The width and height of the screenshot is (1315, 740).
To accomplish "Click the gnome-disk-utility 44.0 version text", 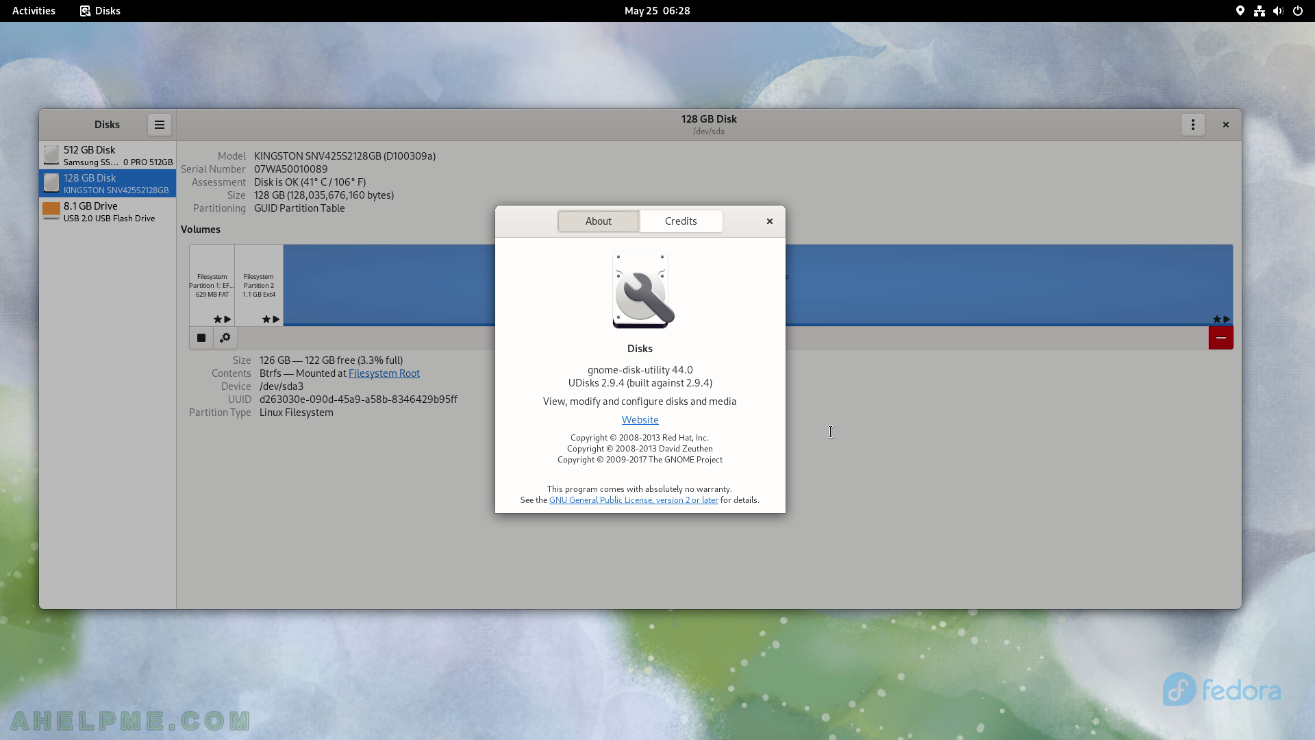I will pyautogui.click(x=640, y=370).
